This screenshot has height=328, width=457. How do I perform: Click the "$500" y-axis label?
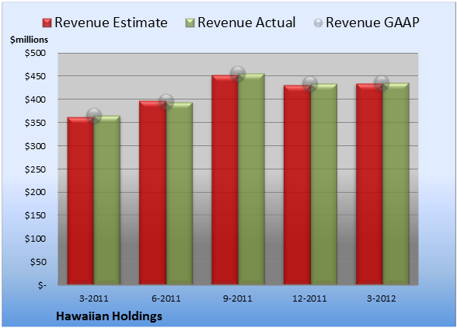(35, 53)
